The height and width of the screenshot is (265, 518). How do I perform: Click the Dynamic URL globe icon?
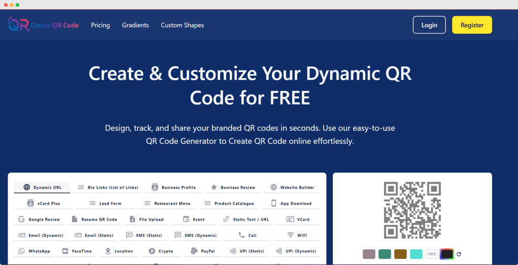[x=27, y=187]
